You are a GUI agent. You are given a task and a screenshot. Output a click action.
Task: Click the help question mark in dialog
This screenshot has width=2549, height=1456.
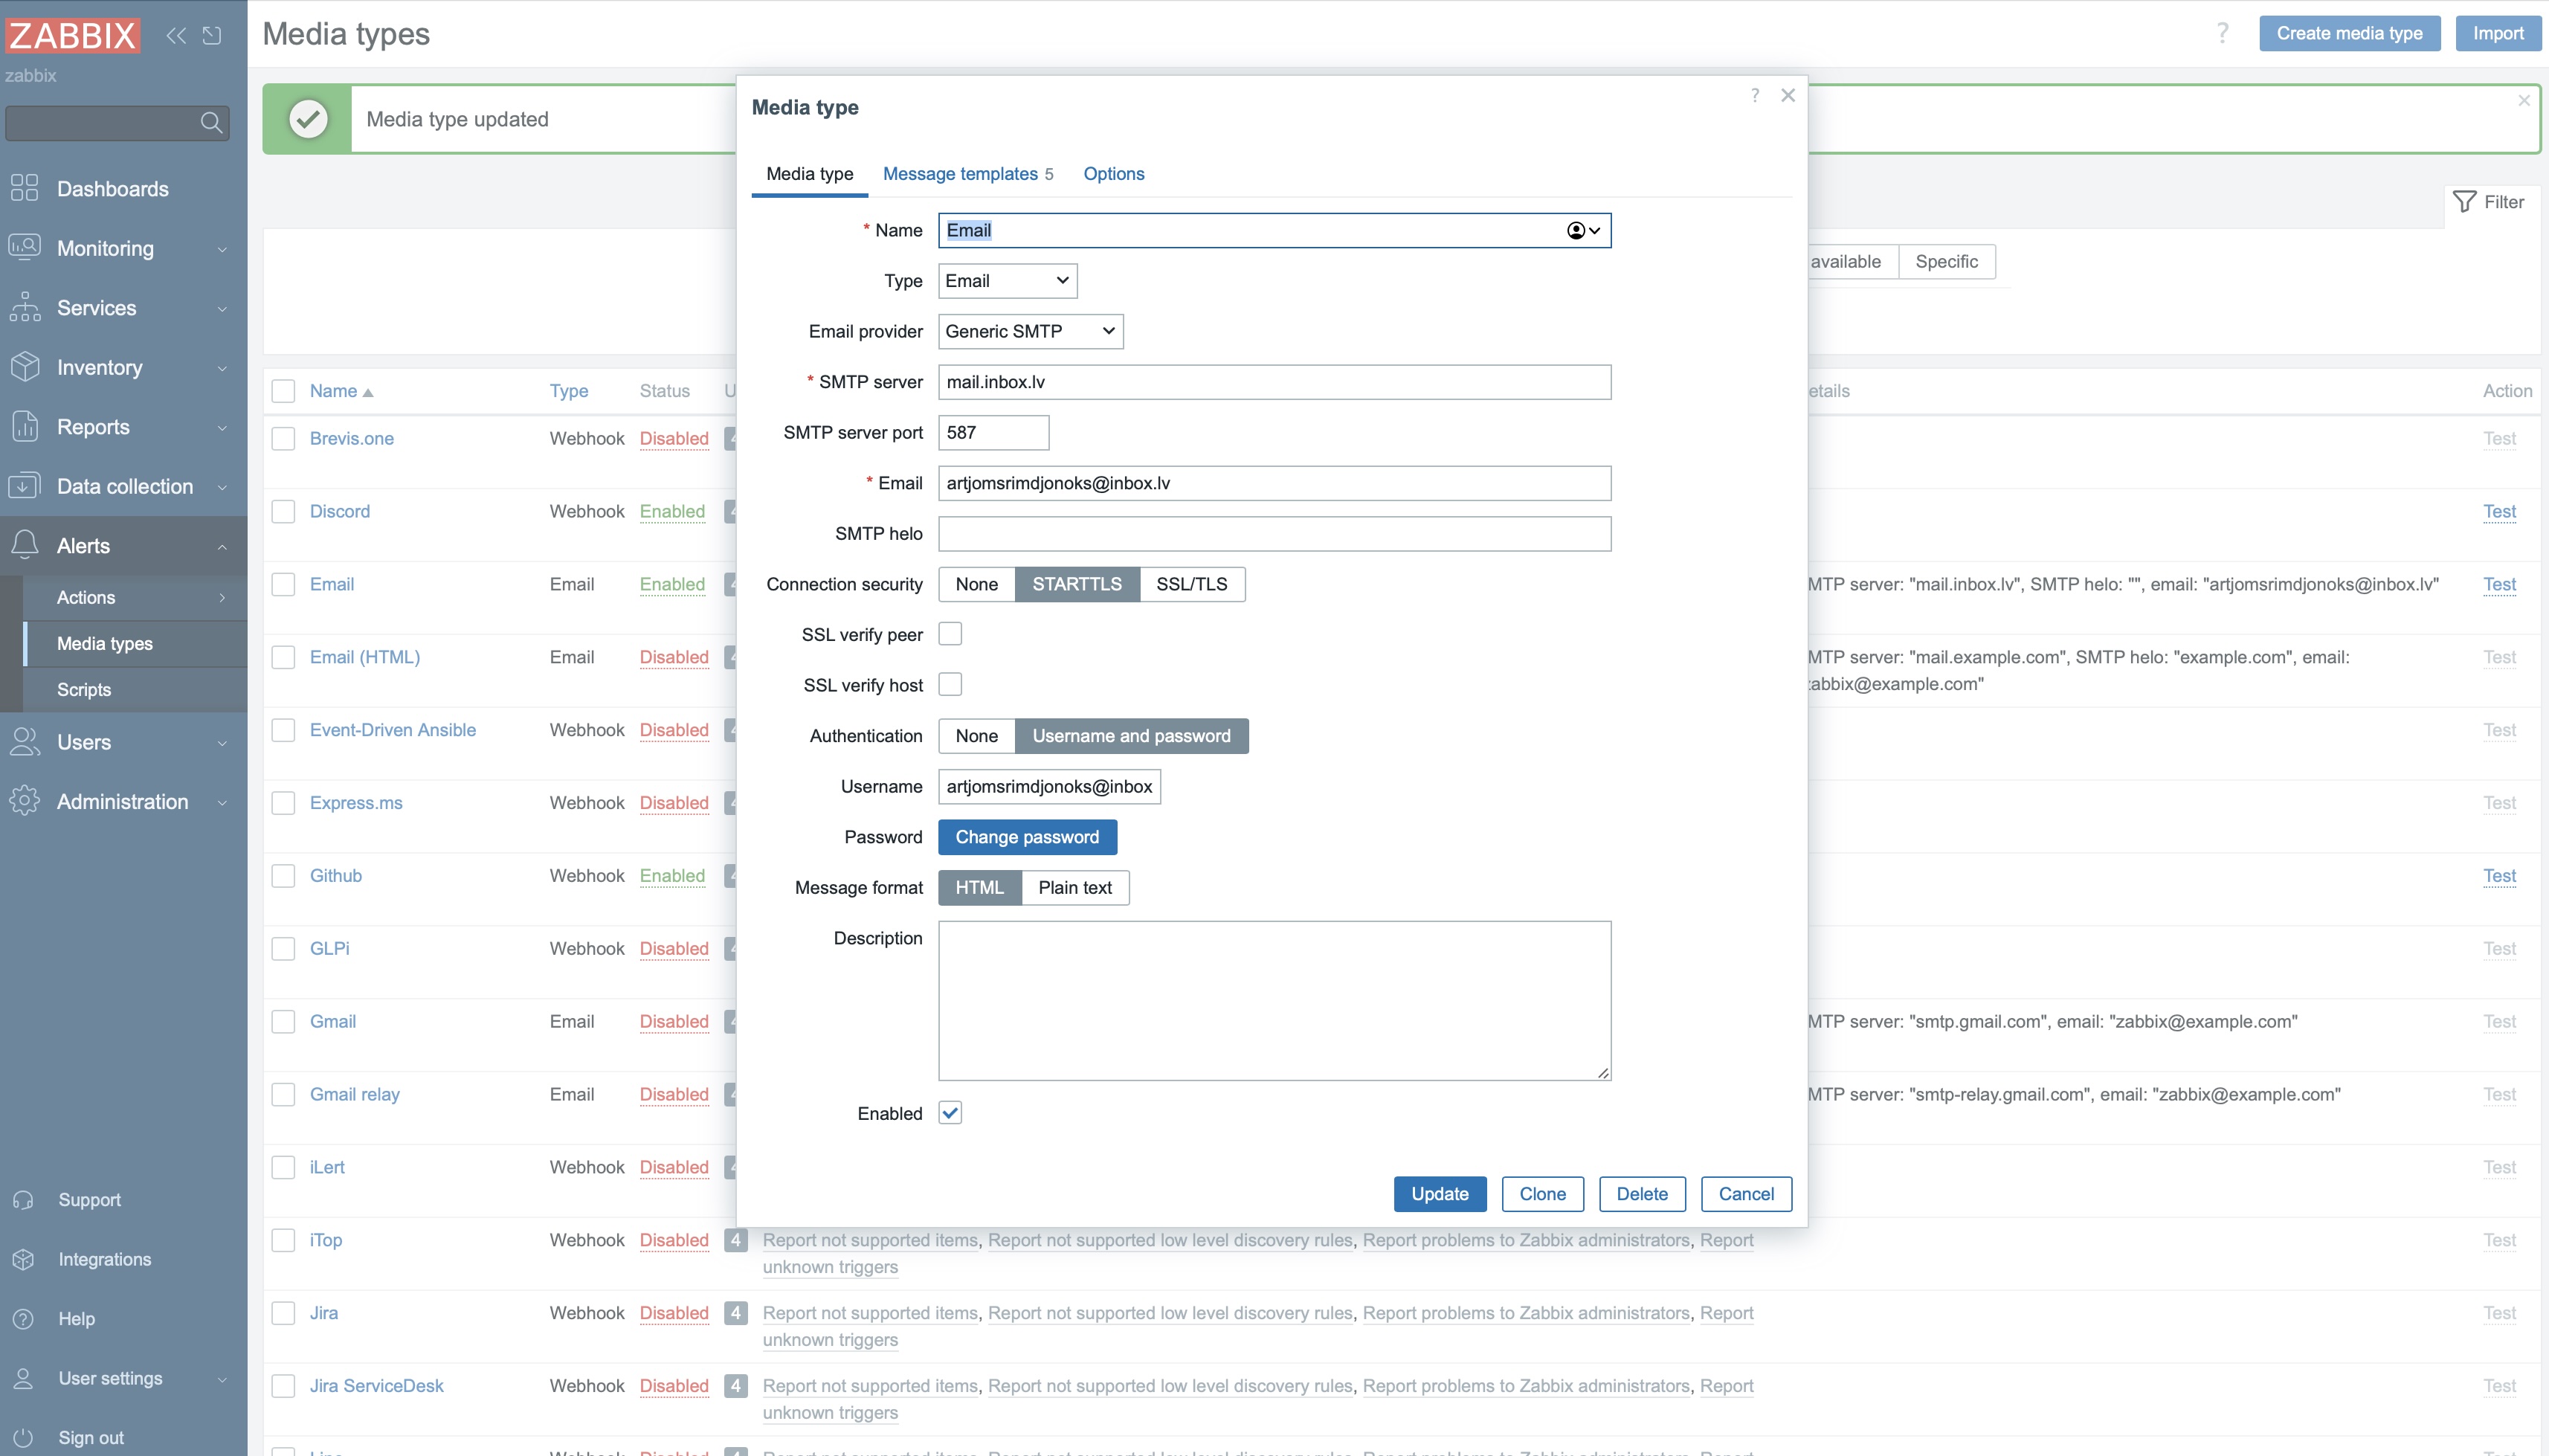(1754, 95)
